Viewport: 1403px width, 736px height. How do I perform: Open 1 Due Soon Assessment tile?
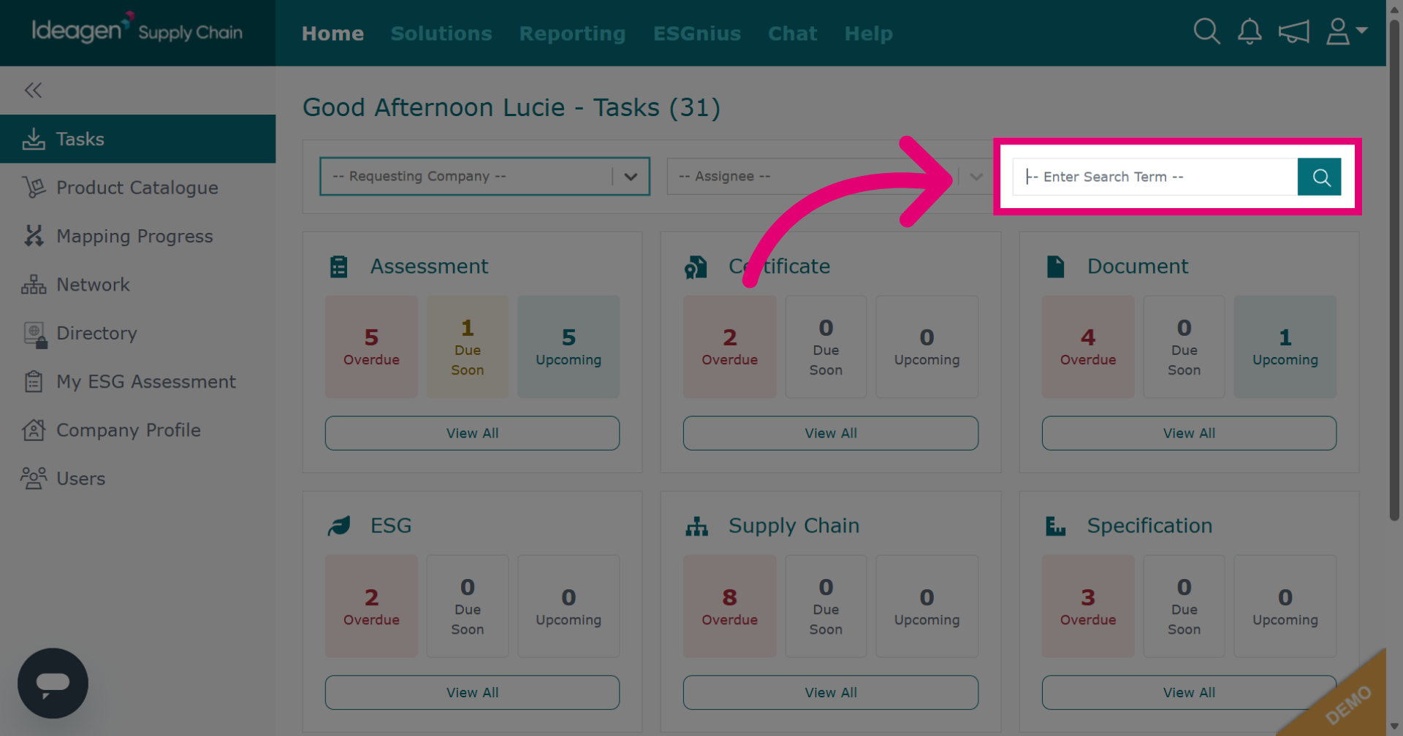coord(468,347)
